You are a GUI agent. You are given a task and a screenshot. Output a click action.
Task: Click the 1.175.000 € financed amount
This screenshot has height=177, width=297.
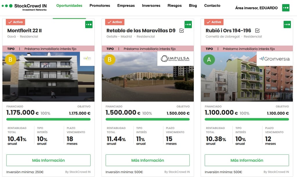pyautogui.click(x=23, y=113)
